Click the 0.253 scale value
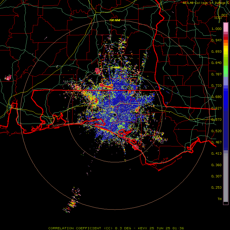This screenshot has width=230, height=230. 216,188
